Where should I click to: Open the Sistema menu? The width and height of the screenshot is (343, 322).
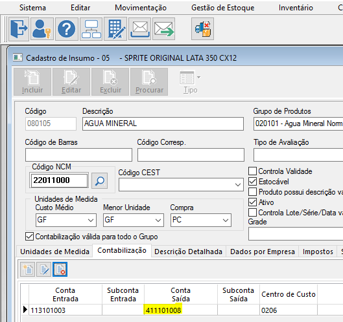click(32, 8)
